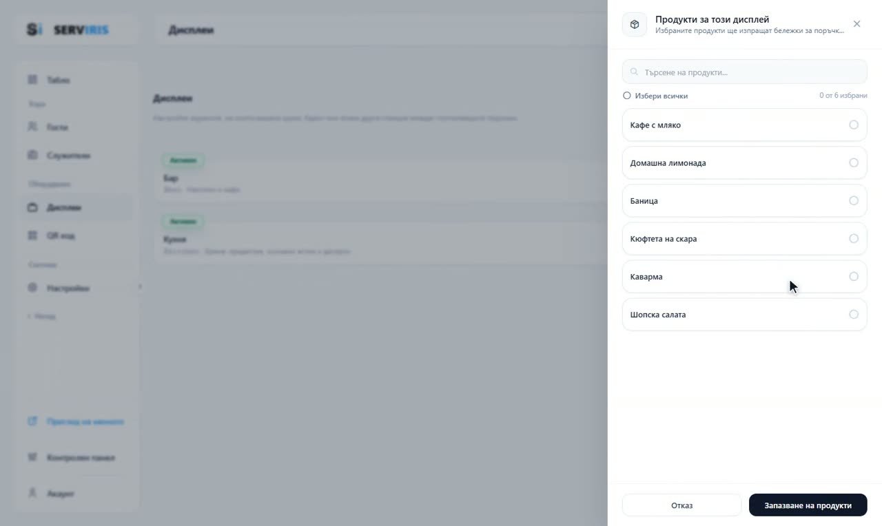Click the Дисплеи icon in sidebar
882x526 pixels.
point(32,207)
